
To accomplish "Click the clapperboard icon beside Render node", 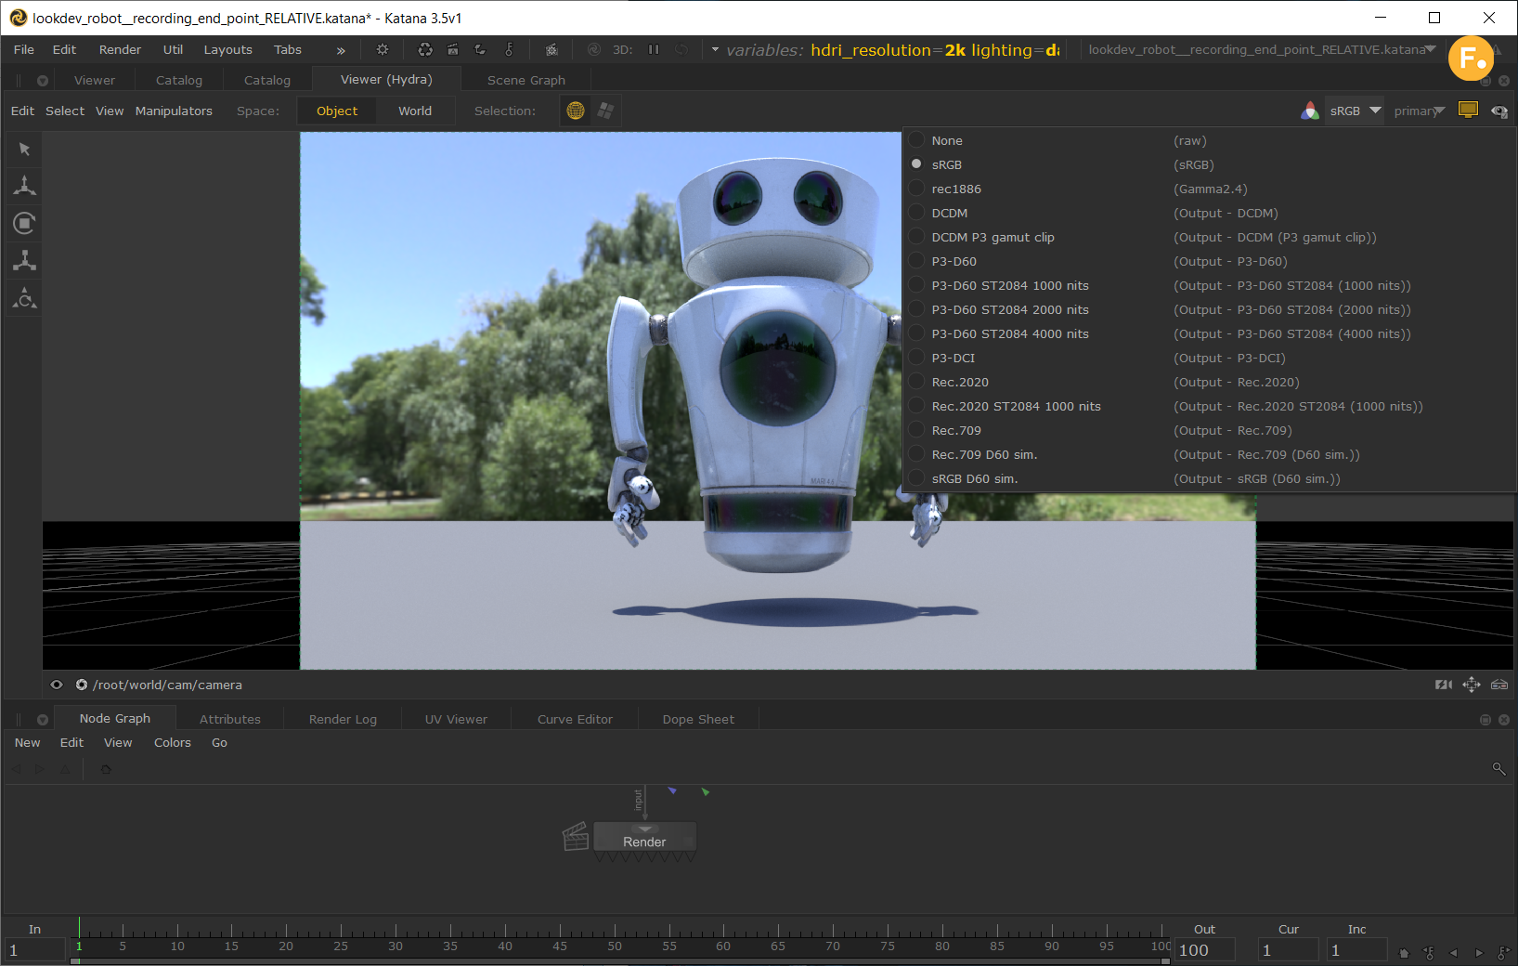I will [x=576, y=837].
